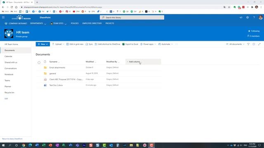This screenshot has height=148, width=264.
Task: Click the Search this library box
Action: [132, 17]
